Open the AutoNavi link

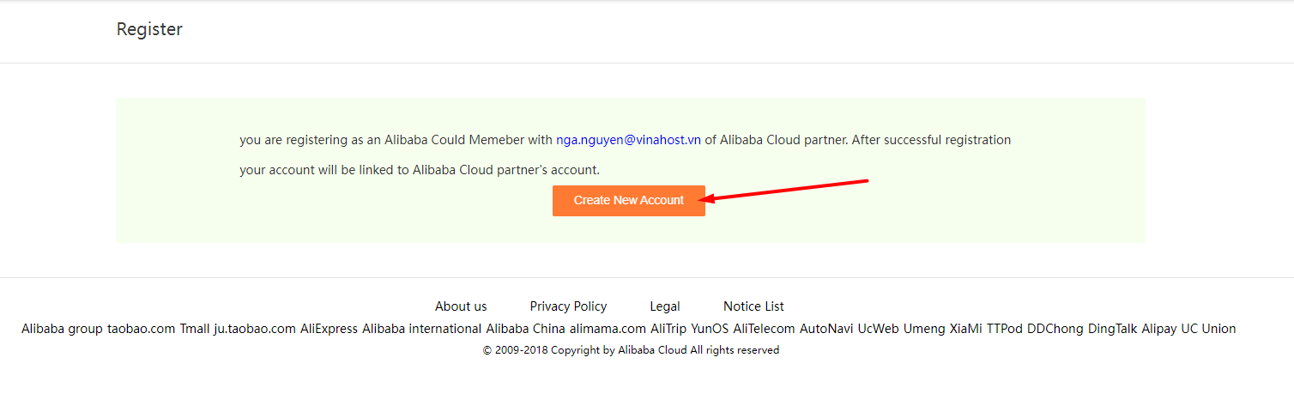click(x=826, y=329)
